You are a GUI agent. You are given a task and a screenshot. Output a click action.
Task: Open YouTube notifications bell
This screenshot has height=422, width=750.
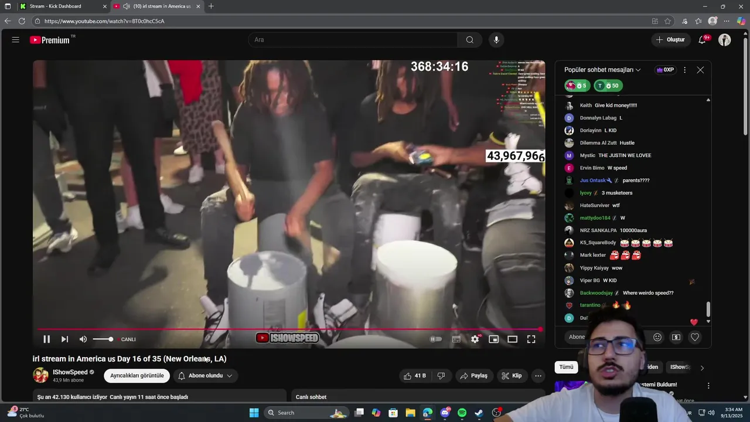(702, 40)
